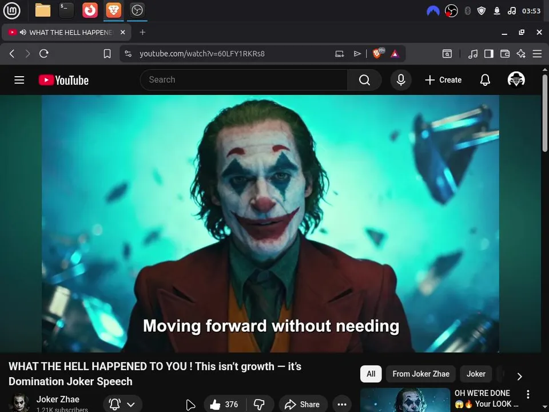Open the YouTube guide hamburger menu
Image resolution: width=549 pixels, height=412 pixels.
coord(19,80)
